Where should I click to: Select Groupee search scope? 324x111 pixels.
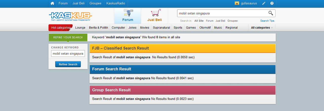(x=232, y=21)
